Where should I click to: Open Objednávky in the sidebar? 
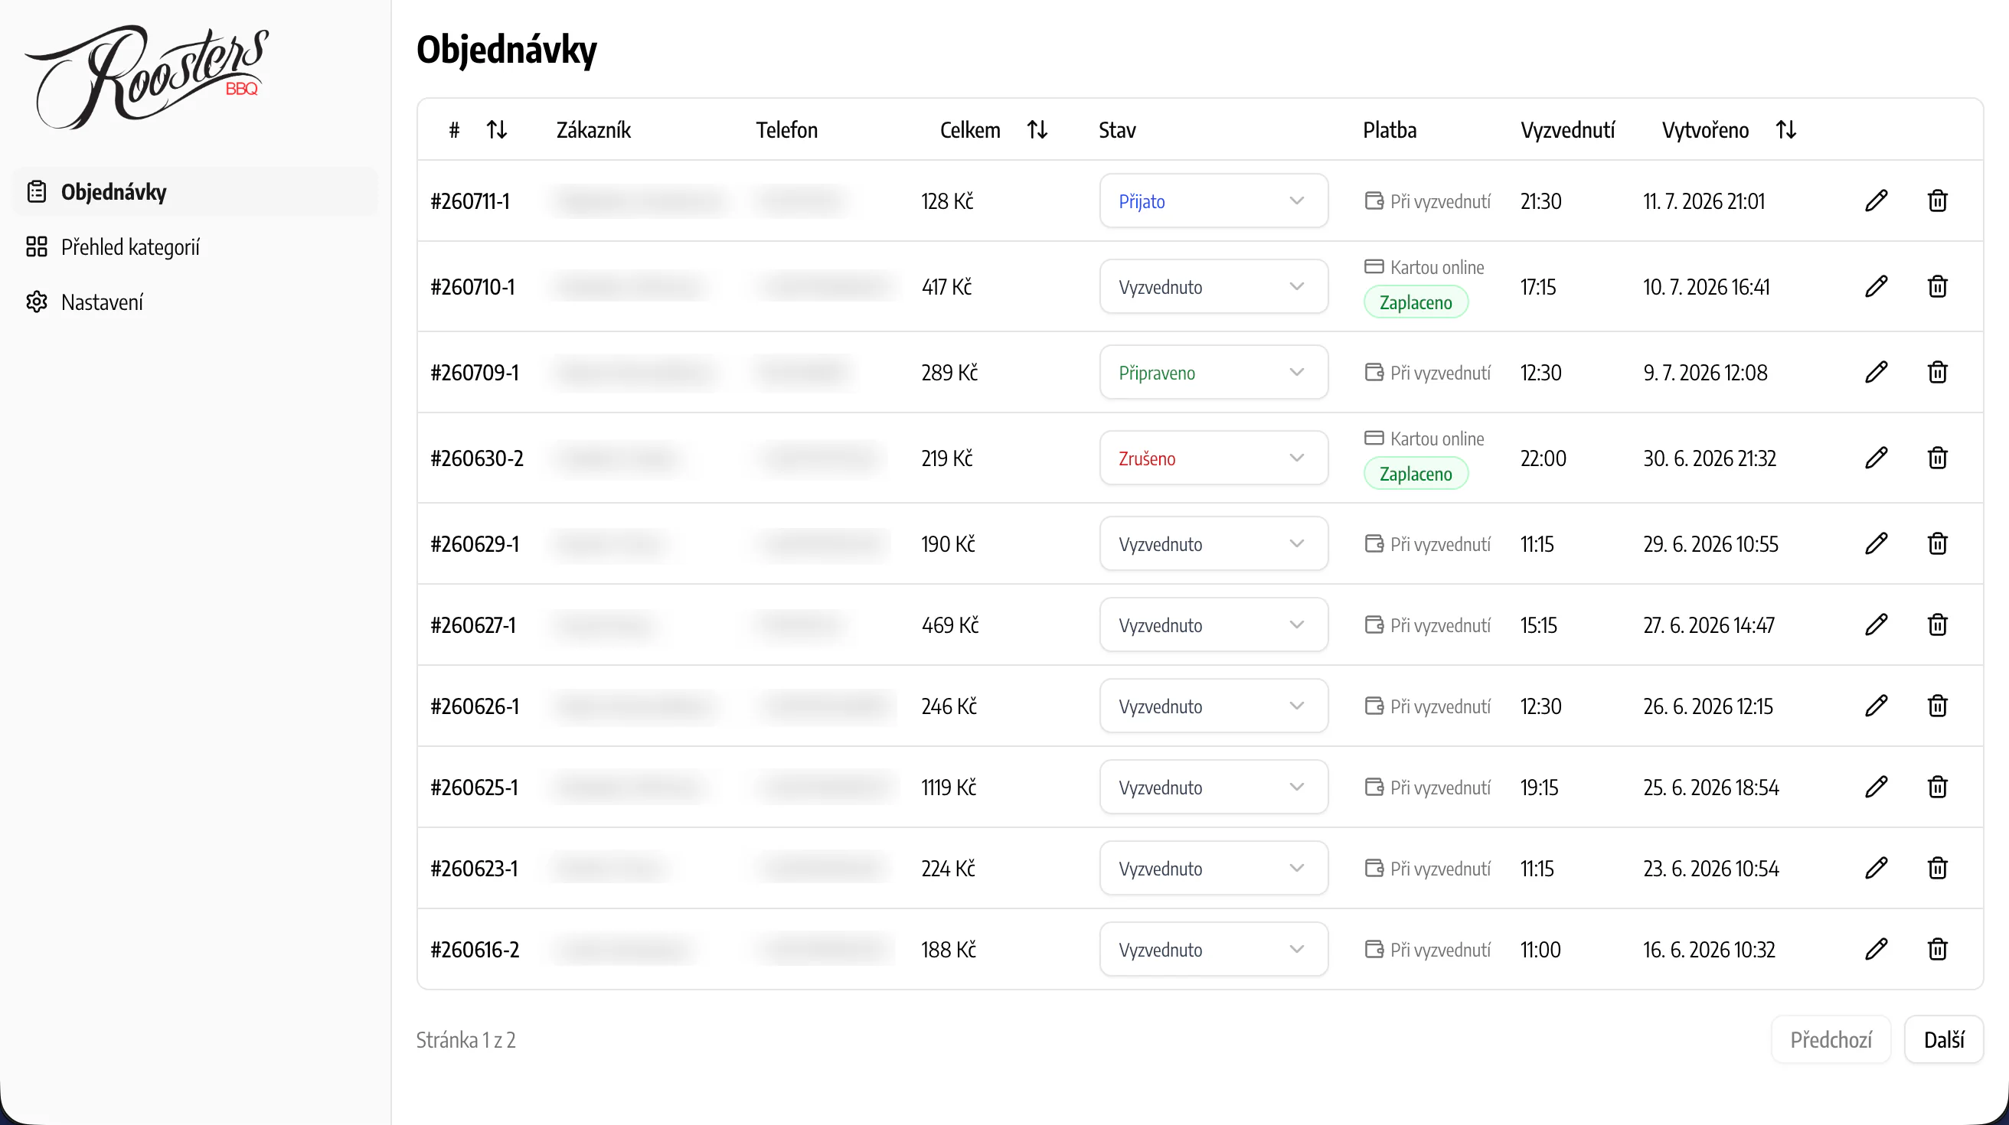(195, 192)
